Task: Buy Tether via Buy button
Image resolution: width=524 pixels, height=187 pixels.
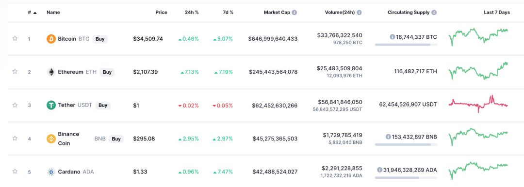Action: (103, 105)
